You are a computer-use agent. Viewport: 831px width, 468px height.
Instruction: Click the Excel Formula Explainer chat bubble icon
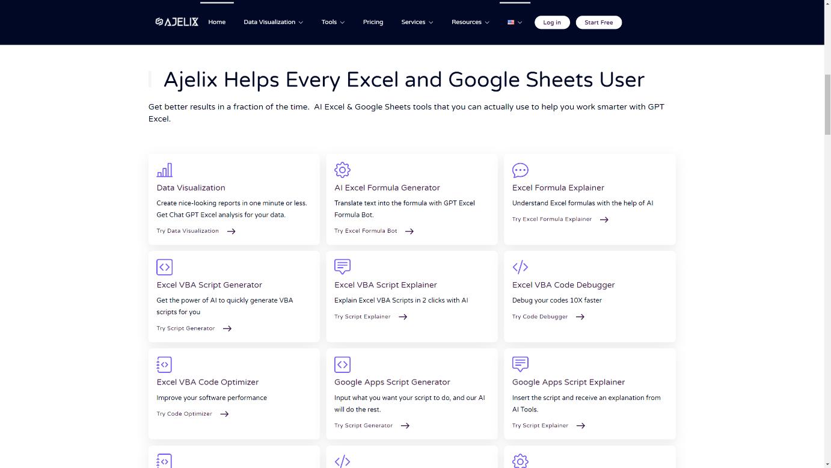pyautogui.click(x=520, y=170)
